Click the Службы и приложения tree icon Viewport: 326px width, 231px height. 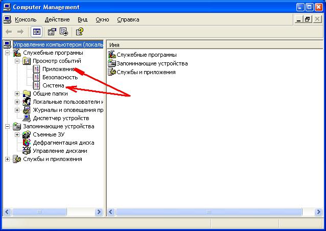pos(17,159)
